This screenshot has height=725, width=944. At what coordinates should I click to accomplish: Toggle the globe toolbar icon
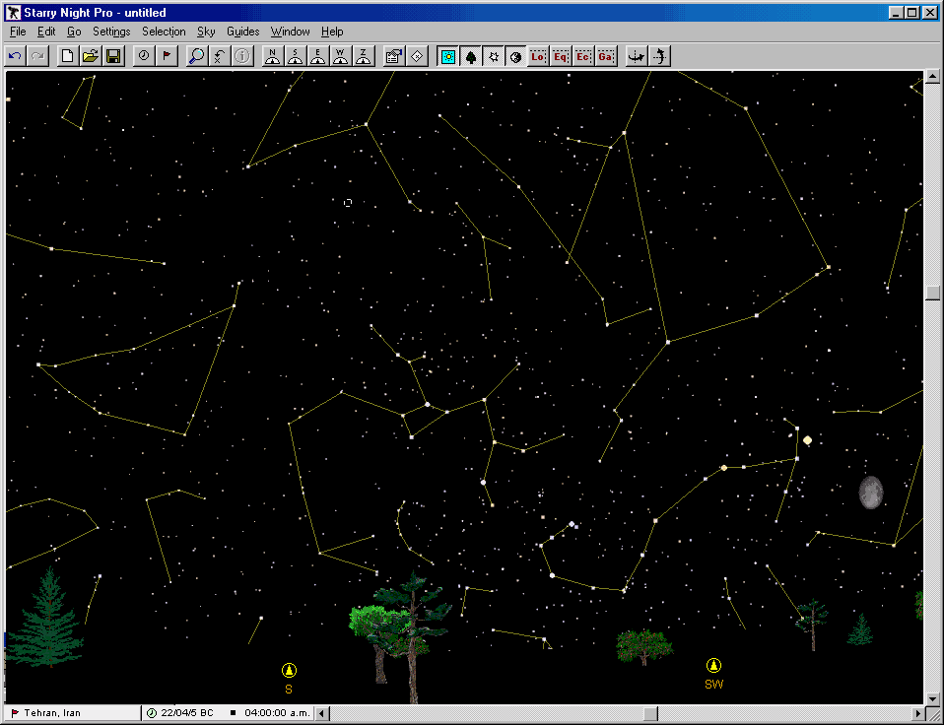tap(516, 56)
